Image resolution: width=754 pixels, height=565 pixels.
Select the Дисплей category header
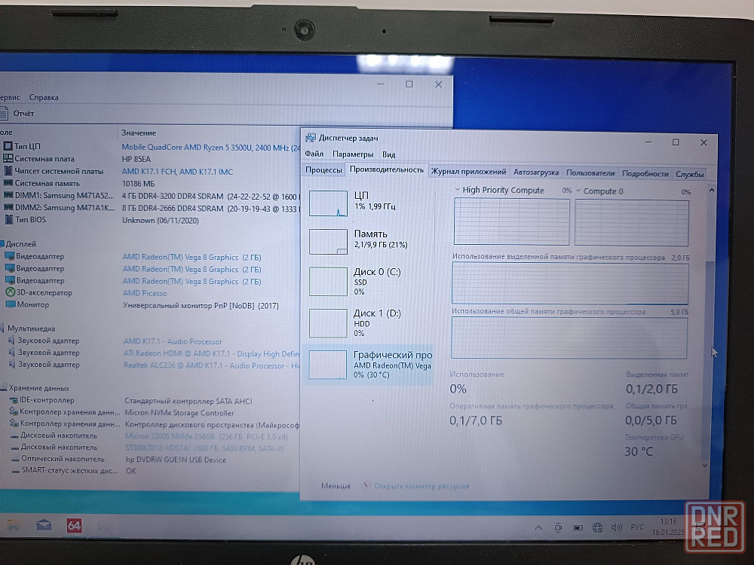coord(20,244)
